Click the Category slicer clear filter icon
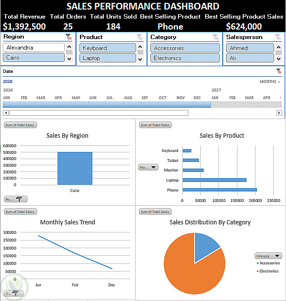 pos(216,37)
